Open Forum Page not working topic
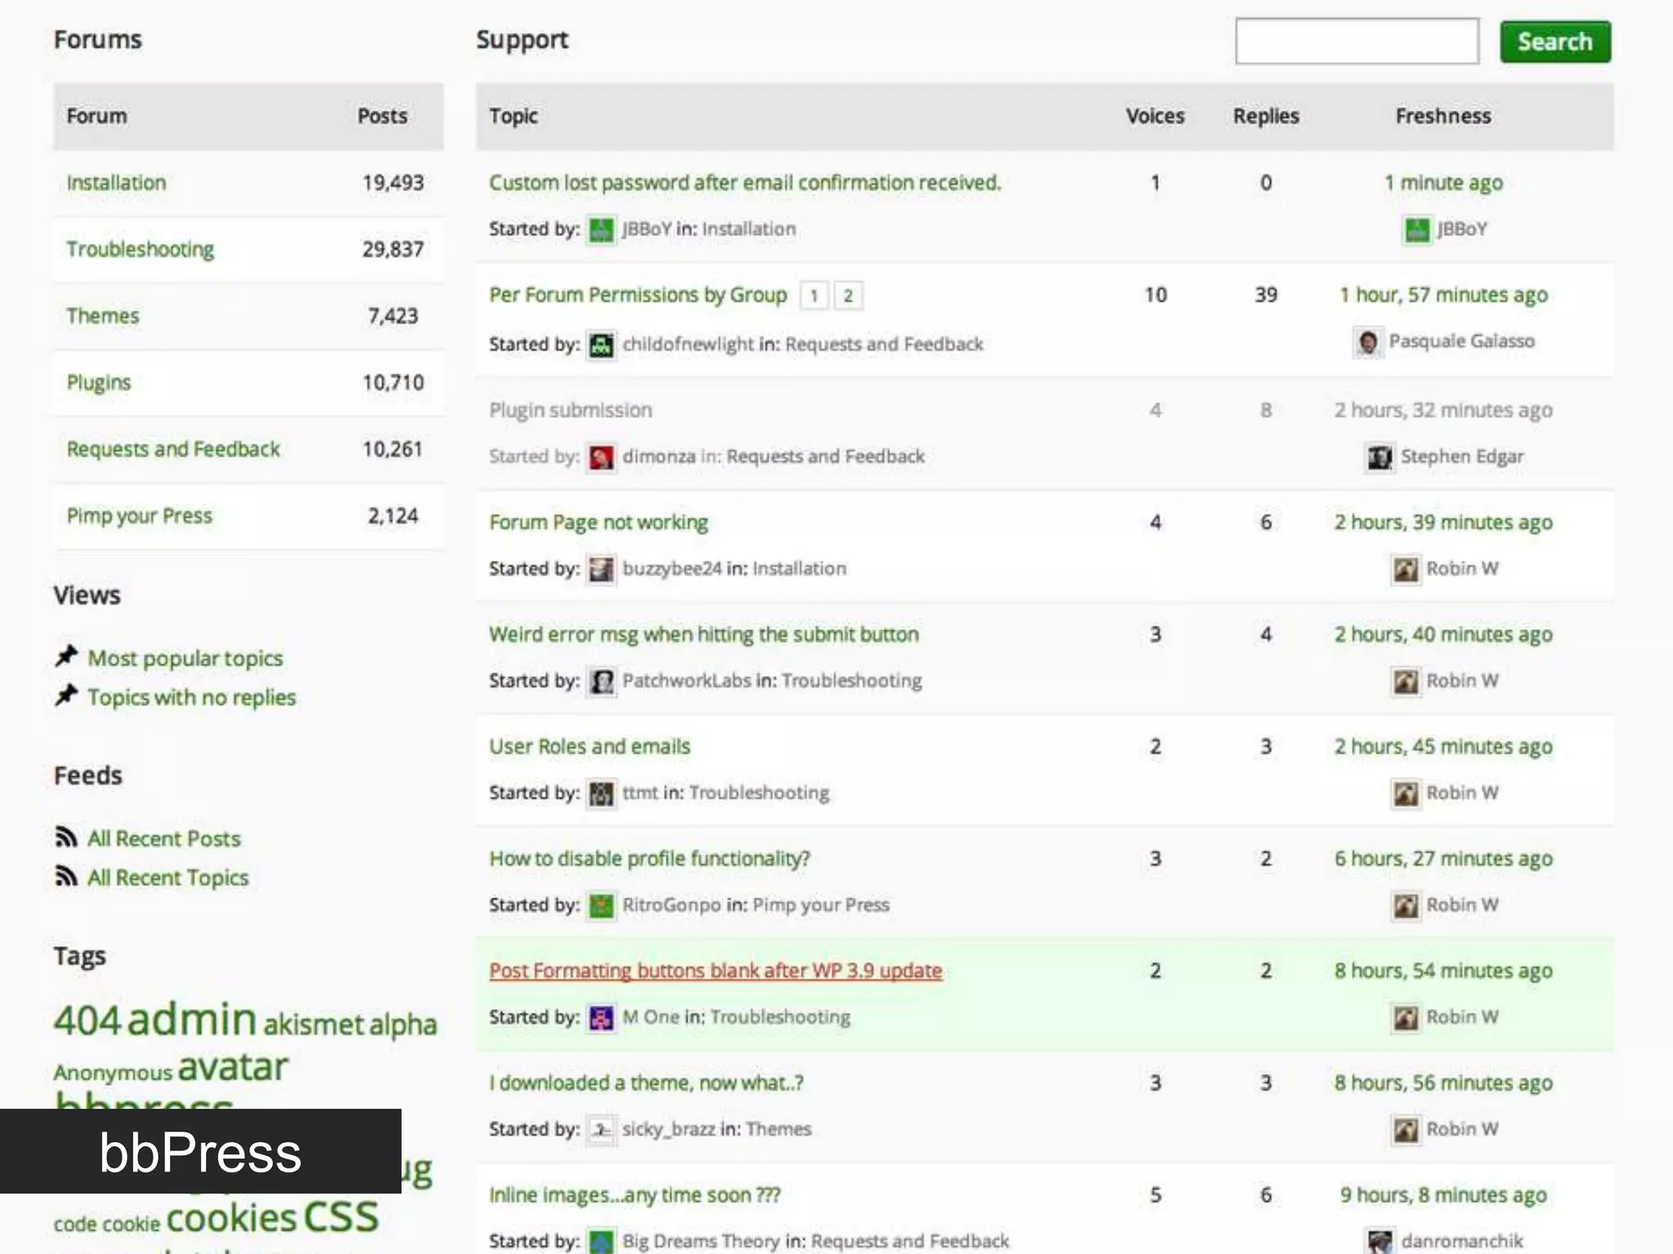 pyautogui.click(x=598, y=522)
